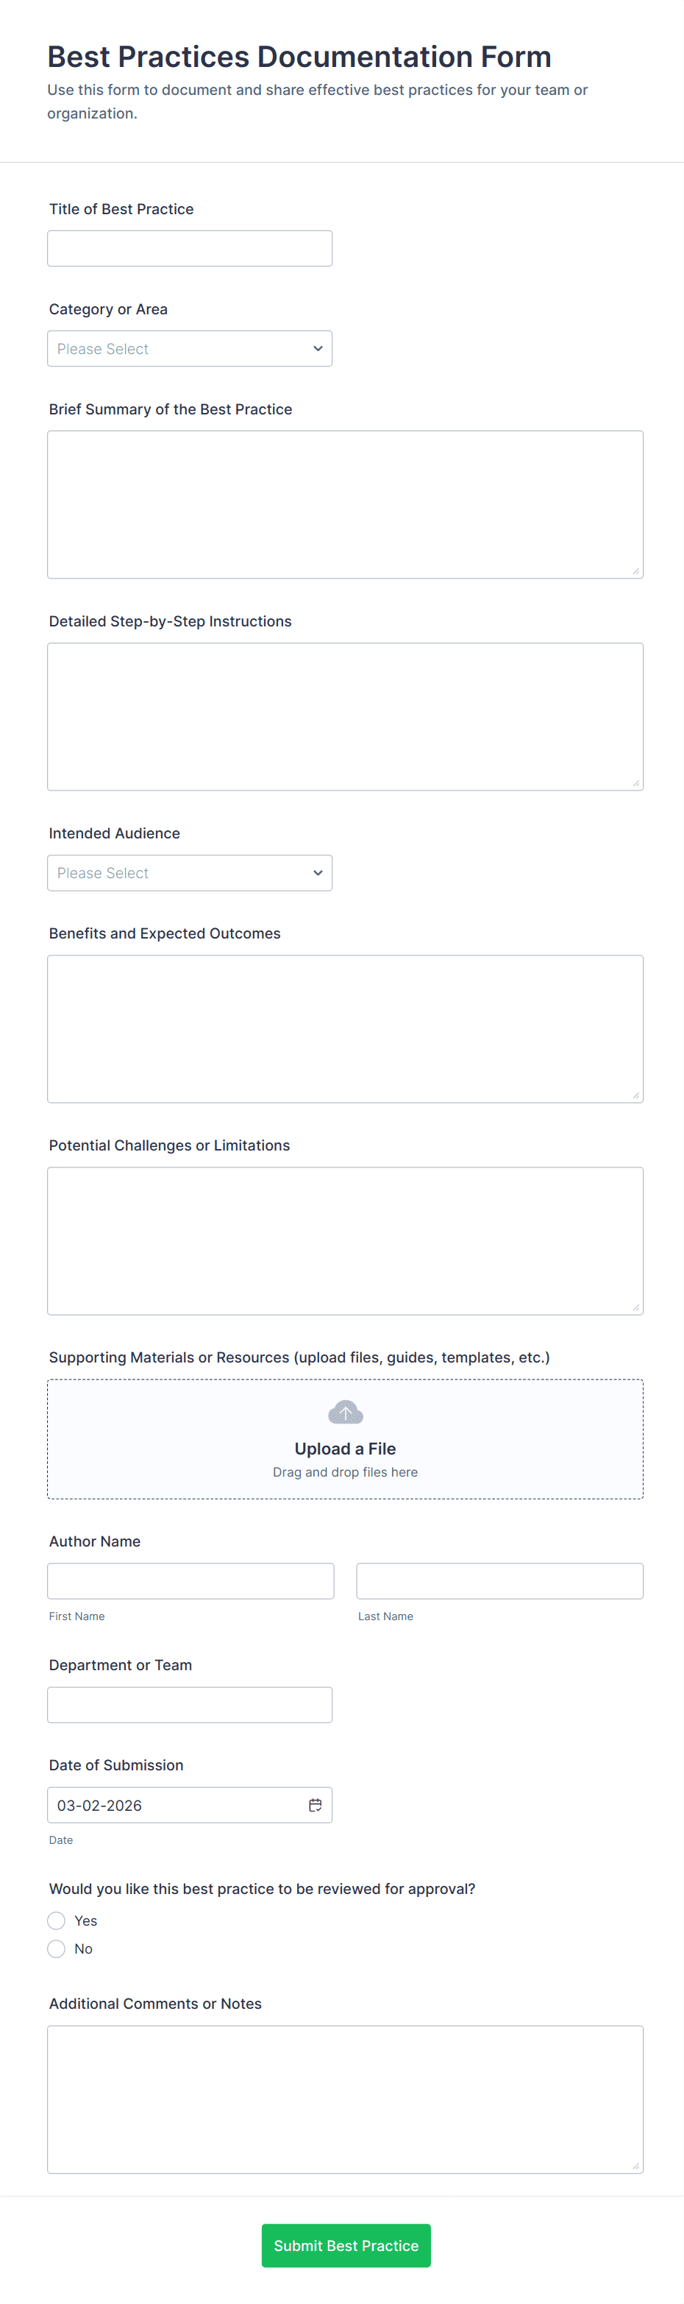Click the First Name field

190,1580
